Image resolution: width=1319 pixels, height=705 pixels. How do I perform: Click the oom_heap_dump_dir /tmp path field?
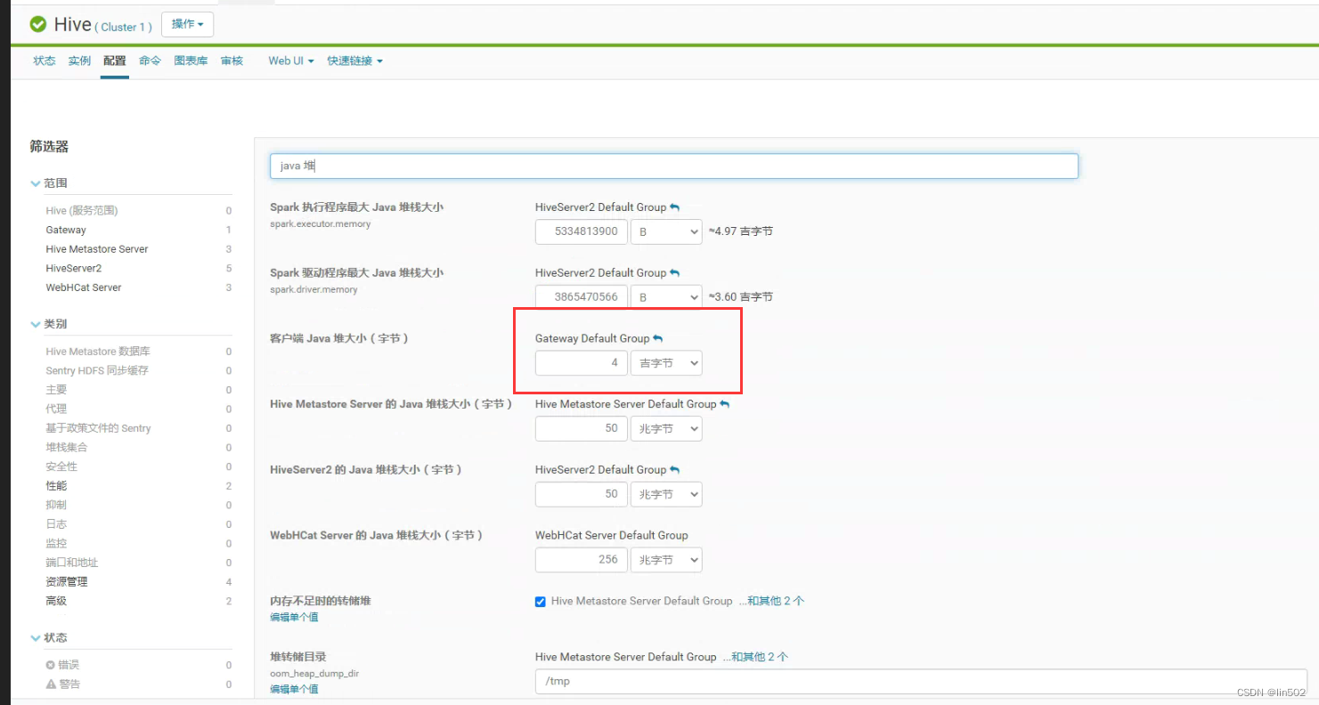[921, 681]
